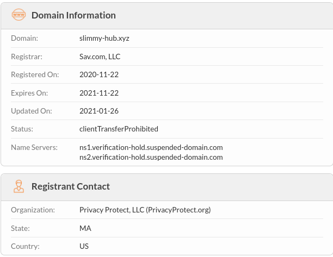The width and height of the screenshot is (333, 257).
Task: Click the Status label
Action: 22,129
